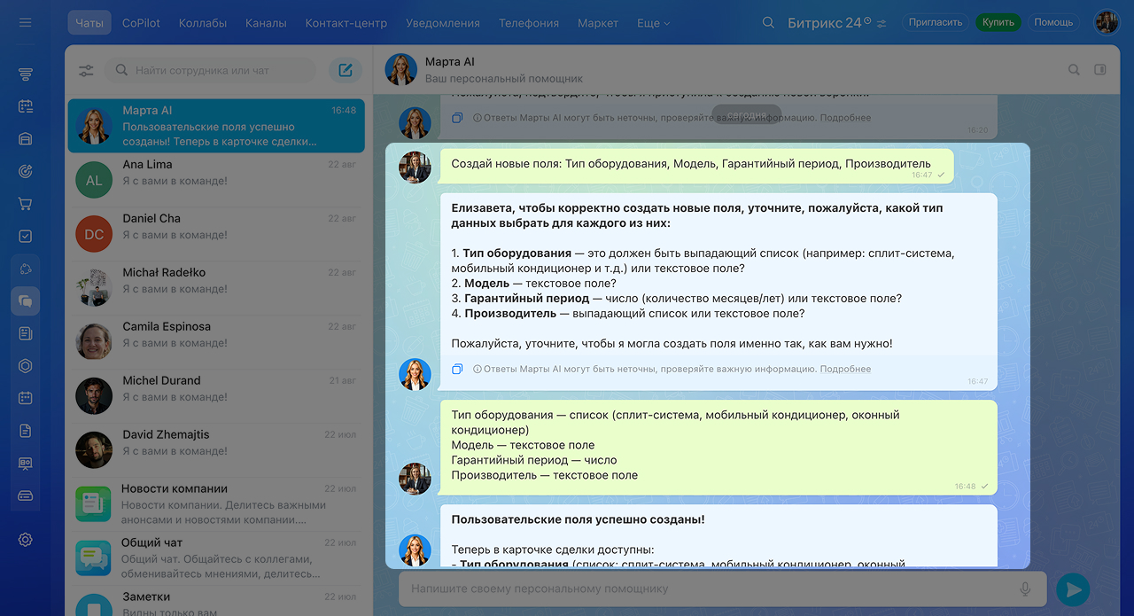1134x616 pixels.
Task: Click the search icon in chat header
Action: pyautogui.click(x=1074, y=70)
